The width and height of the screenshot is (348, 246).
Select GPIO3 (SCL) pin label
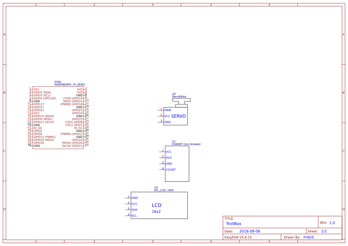click(x=42, y=95)
